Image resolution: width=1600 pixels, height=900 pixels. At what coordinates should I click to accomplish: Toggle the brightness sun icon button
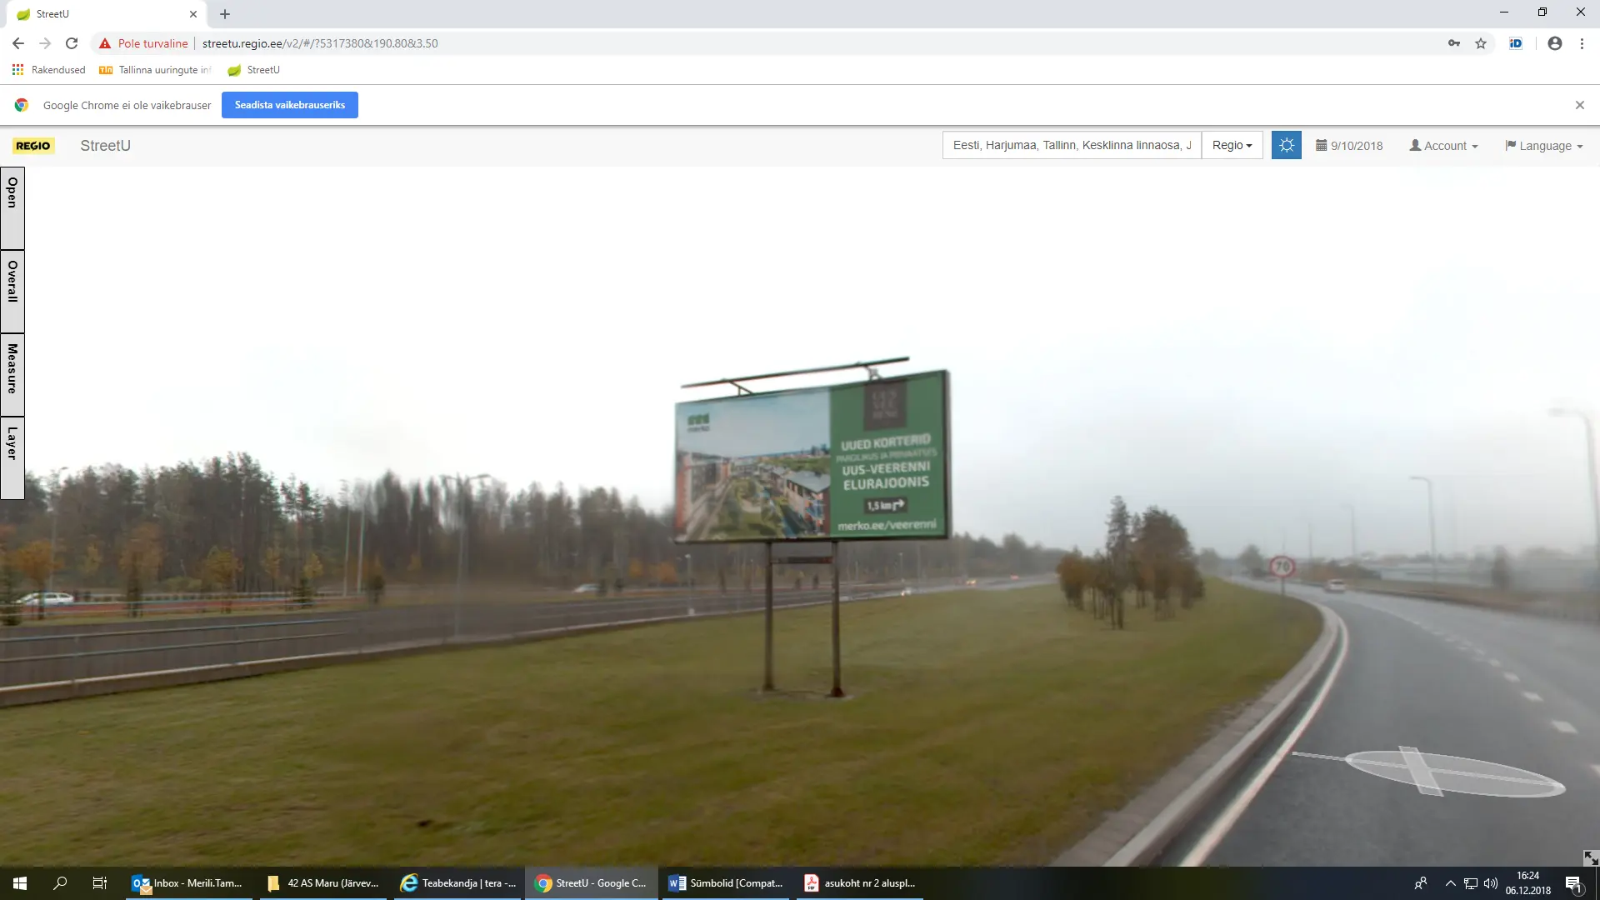(x=1286, y=145)
